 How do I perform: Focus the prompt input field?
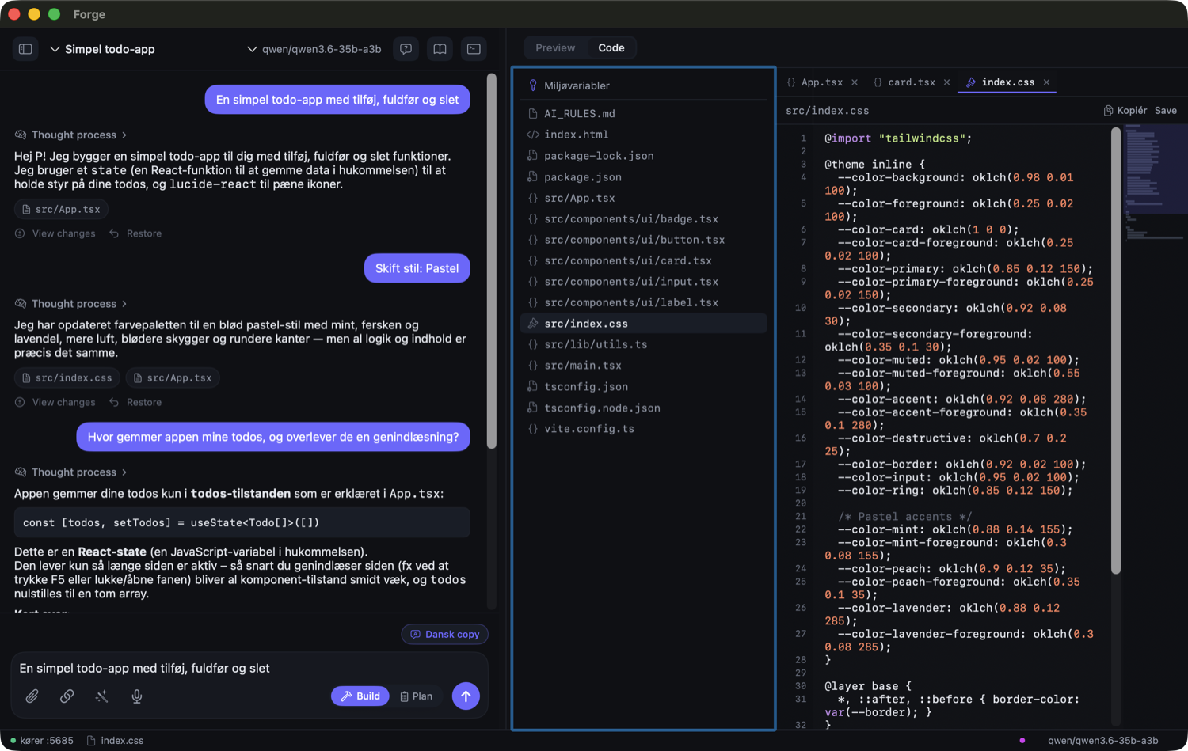(x=249, y=669)
